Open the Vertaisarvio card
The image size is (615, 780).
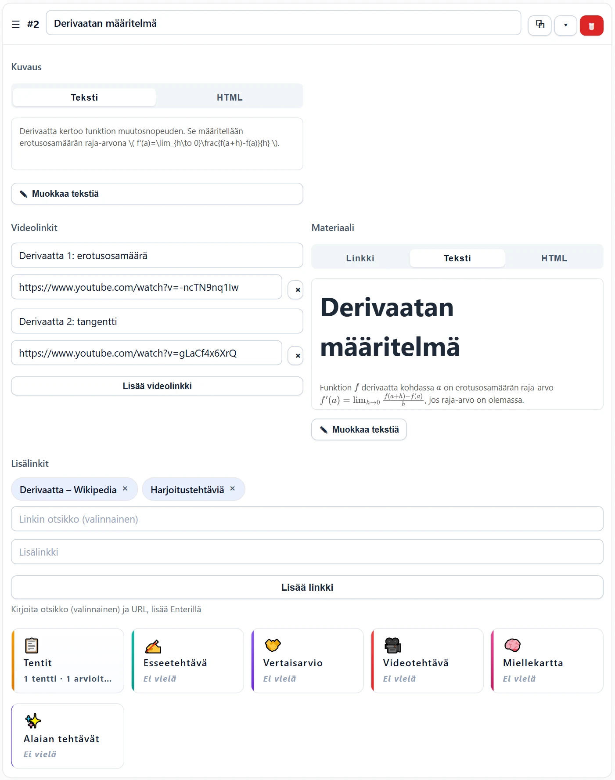click(307, 661)
